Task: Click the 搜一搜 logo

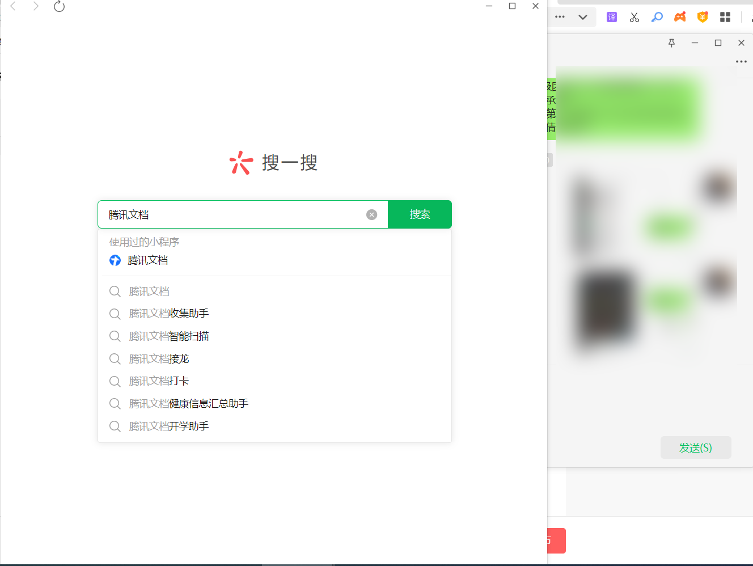Action: (x=273, y=163)
